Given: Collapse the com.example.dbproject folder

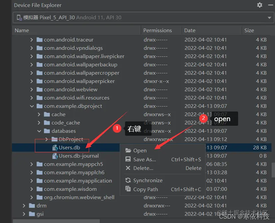Looking at the screenshot, I should (x=32, y=106).
